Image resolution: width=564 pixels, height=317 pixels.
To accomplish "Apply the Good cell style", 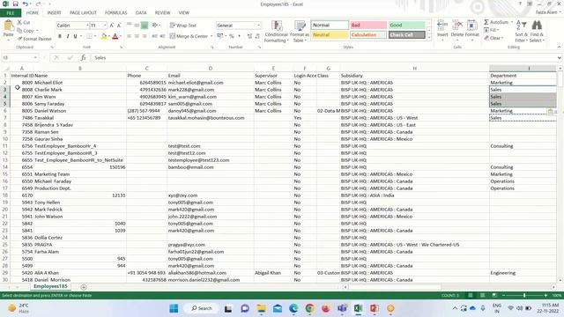I will coord(407,26).
